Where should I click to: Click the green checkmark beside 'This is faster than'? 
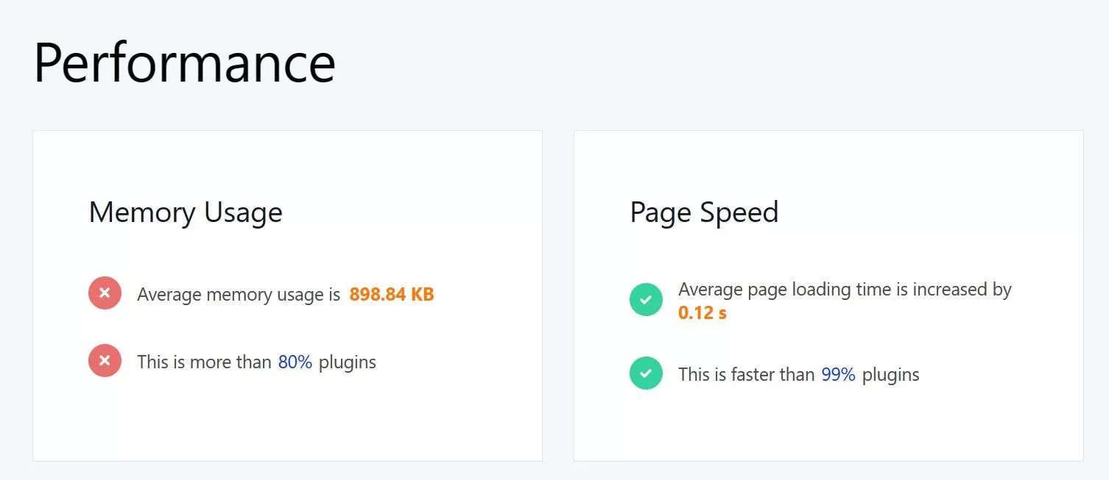tap(646, 373)
